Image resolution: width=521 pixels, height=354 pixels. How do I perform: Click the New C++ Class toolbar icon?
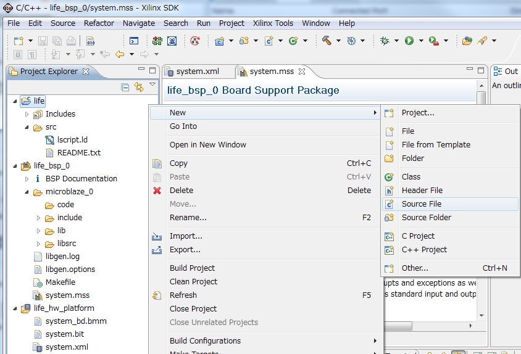pyautogui.click(x=293, y=41)
